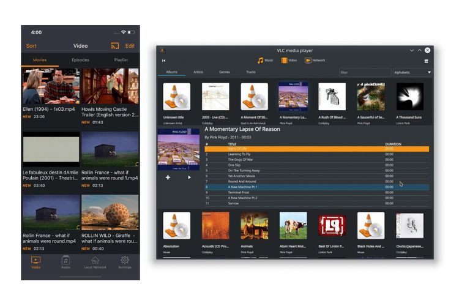Image resolution: width=459 pixels, height=306 pixels.
Task: Click the DURATION column header
Action: coord(393,144)
